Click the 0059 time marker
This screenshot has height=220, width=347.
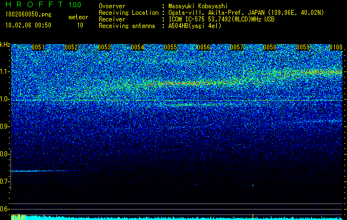click(303, 47)
